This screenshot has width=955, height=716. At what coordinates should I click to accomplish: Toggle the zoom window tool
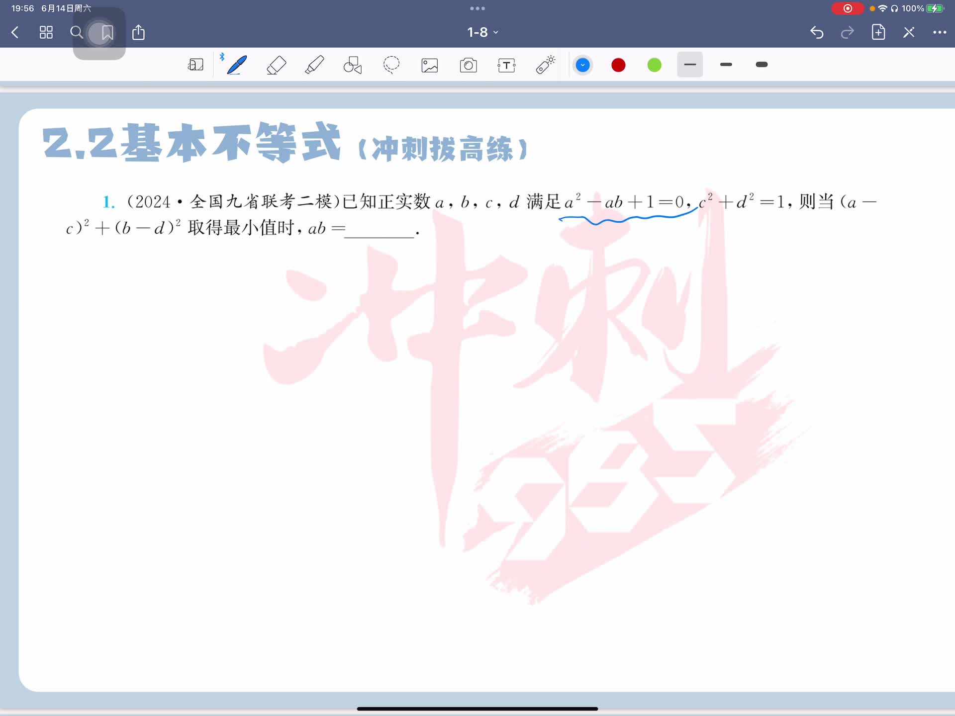[x=195, y=65]
